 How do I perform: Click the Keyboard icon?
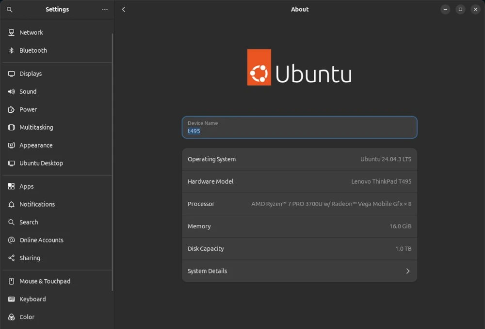click(x=12, y=299)
